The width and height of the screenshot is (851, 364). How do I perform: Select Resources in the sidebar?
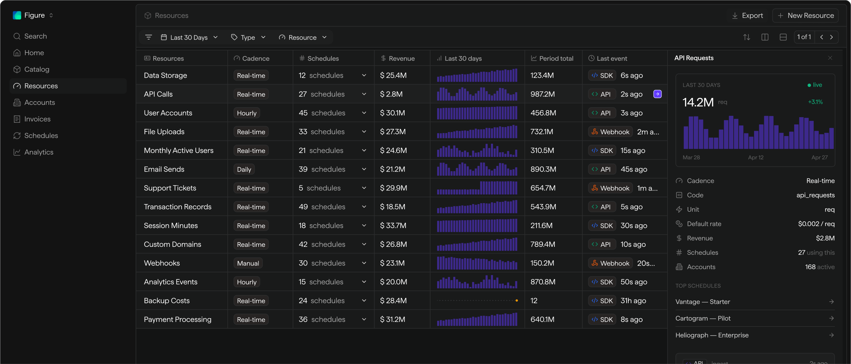(x=68, y=86)
